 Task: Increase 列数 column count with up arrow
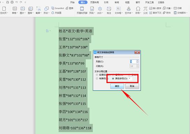[x=137, y=61]
